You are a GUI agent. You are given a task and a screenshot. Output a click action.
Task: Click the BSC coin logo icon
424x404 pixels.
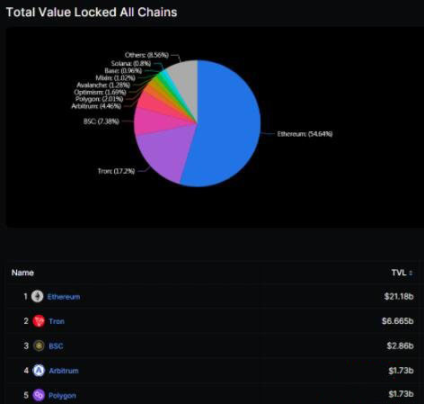pyautogui.click(x=39, y=346)
